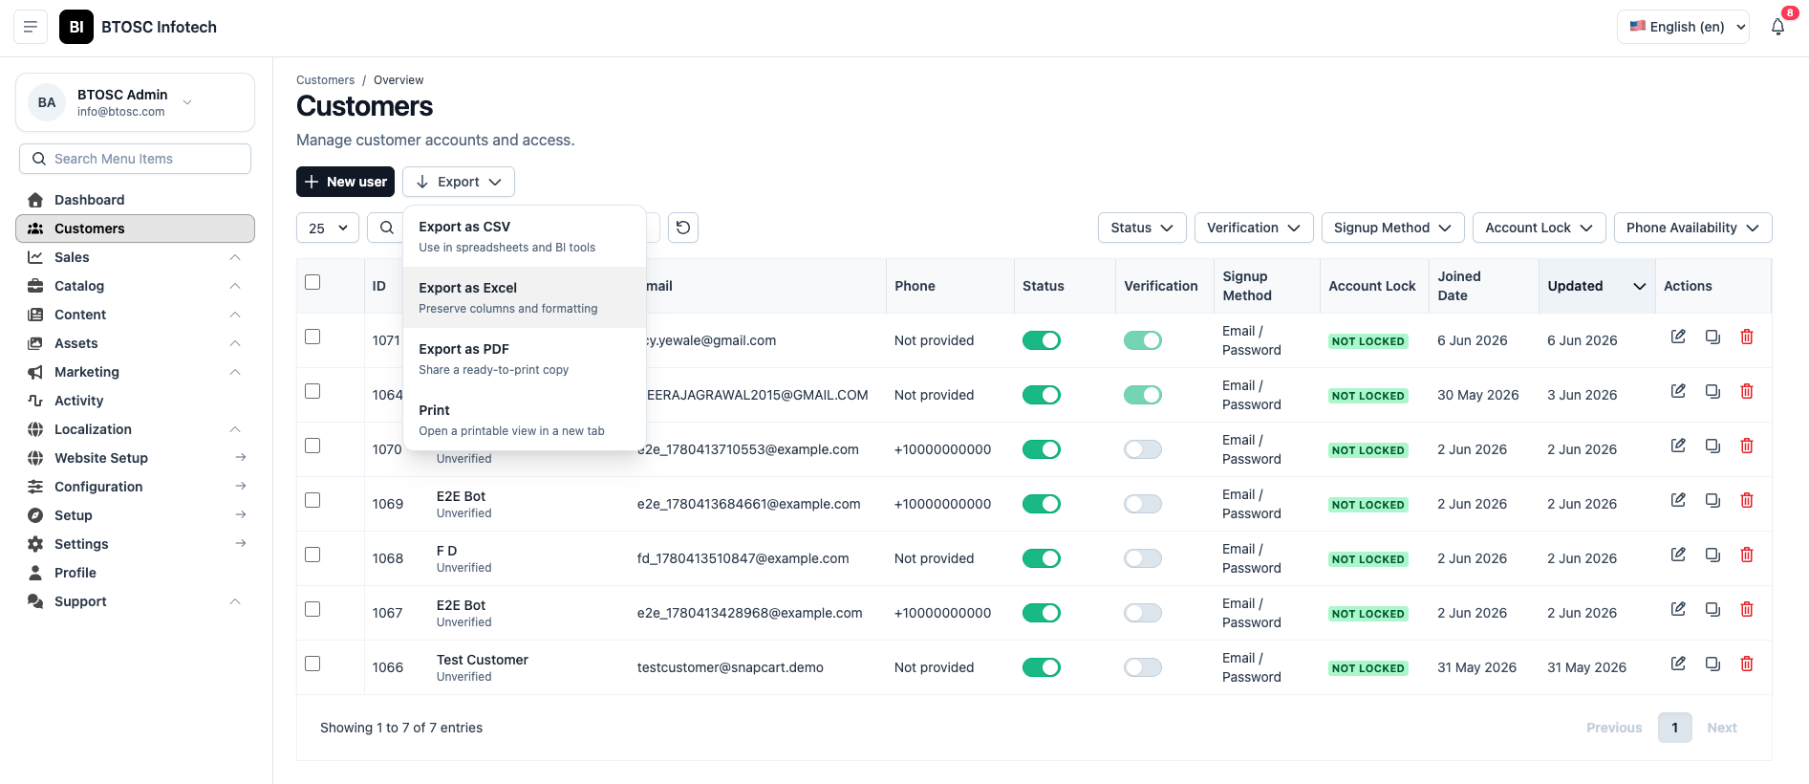Open the Account Lock filter dropdown
1809x784 pixels.
1539,228
